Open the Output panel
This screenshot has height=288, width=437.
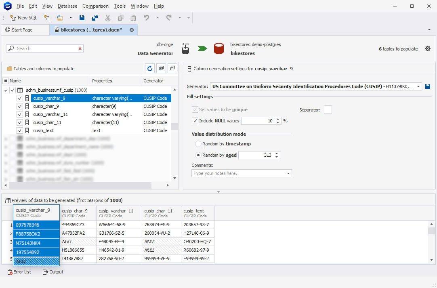[x=53, y=272]
